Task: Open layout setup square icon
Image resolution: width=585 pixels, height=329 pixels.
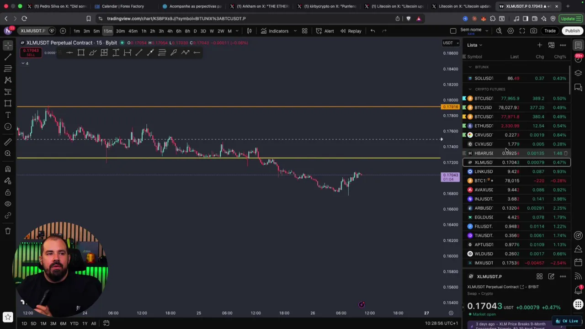Action: coord(453,31)
